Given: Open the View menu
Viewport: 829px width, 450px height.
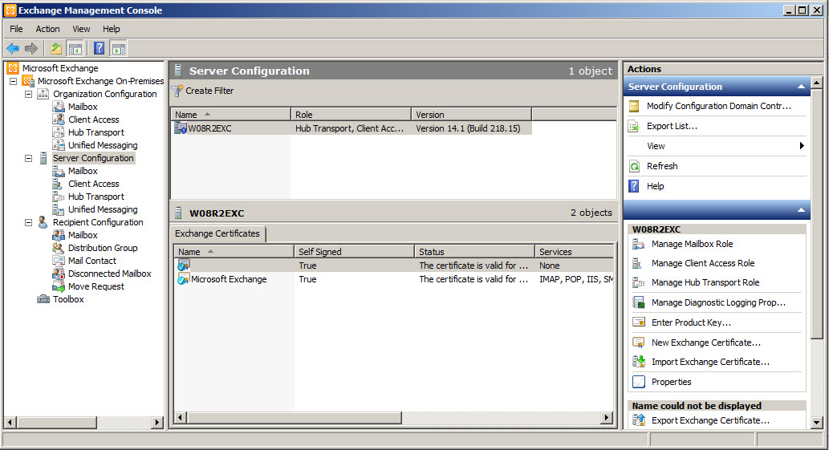Looking at the screenshot, I should (x=81, y=29).
